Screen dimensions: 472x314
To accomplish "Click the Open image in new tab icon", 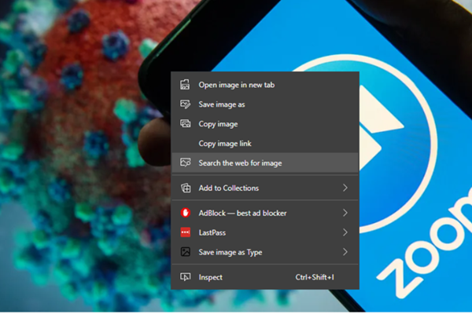I will pos(185,85).
